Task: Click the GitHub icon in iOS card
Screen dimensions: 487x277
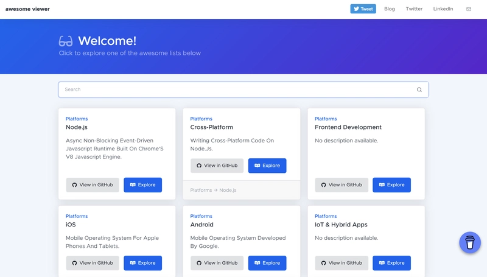Action: pos(74,263)
